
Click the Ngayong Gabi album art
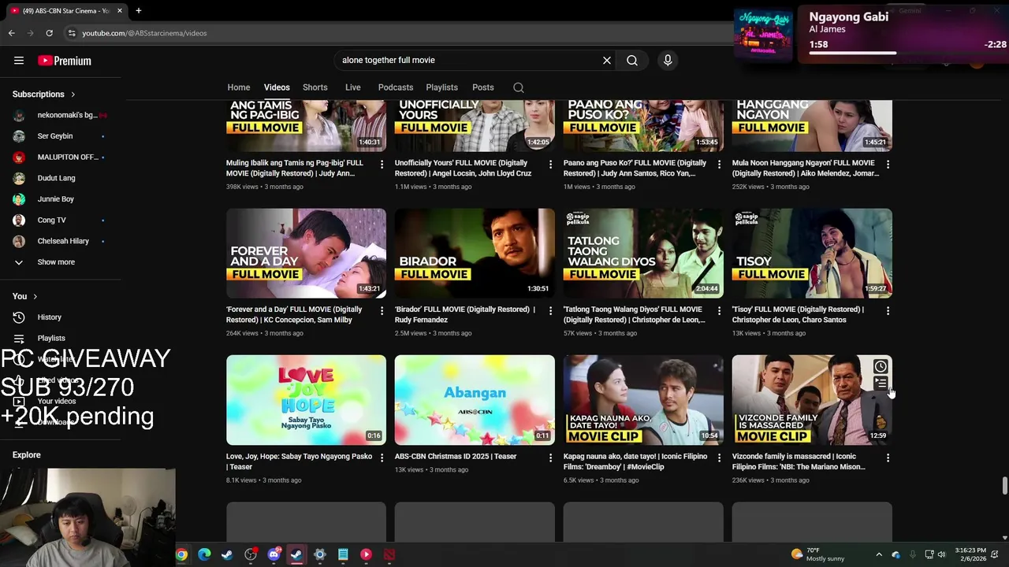pos(763,35)
